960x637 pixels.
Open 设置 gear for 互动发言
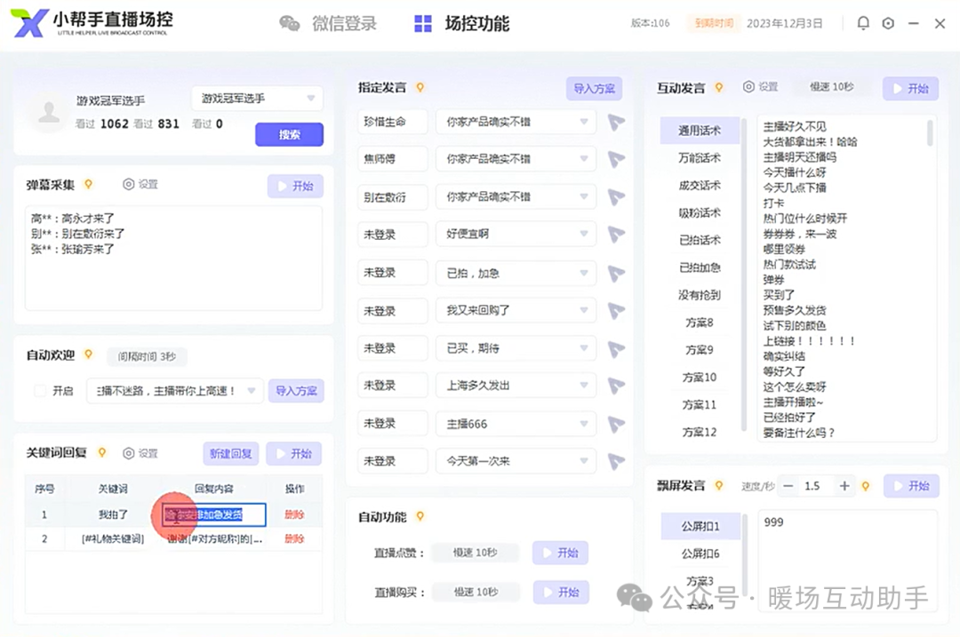760,87
